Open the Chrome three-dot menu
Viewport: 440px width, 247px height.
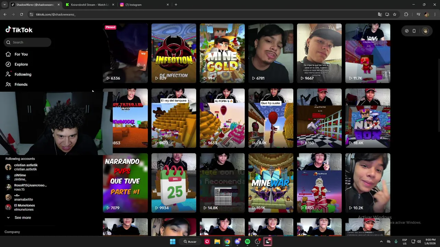(435, 14)
